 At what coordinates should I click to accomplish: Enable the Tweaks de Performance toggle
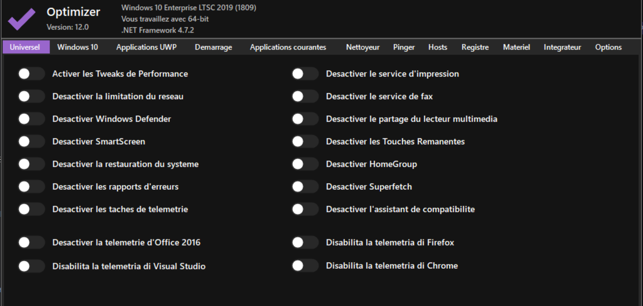tap(31, 74)
